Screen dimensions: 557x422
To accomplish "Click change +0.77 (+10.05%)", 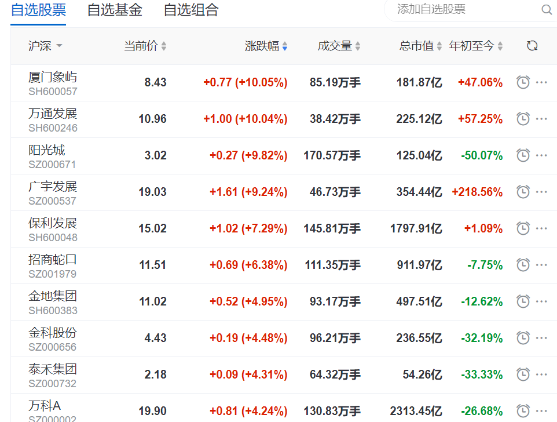I will pos(245,82).
